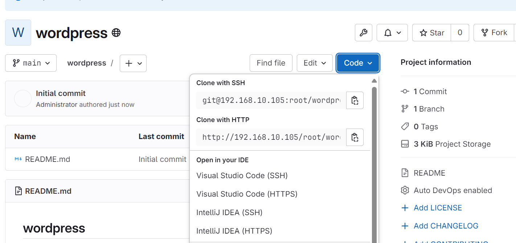Image resolution: width=516 pixels, height=243 pixels.
Task: Star the wordpress project
Action: (x=432, y=33)
